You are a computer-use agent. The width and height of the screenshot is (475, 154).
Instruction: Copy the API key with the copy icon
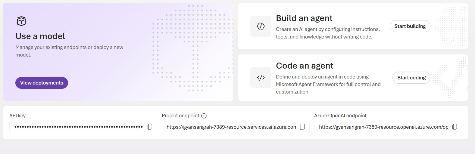[150, 127]
